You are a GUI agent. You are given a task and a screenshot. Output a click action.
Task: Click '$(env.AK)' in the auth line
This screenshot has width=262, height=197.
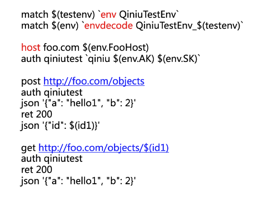134,59
